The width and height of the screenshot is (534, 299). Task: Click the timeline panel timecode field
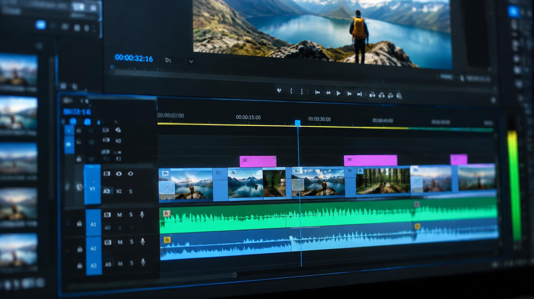point(77,112)
